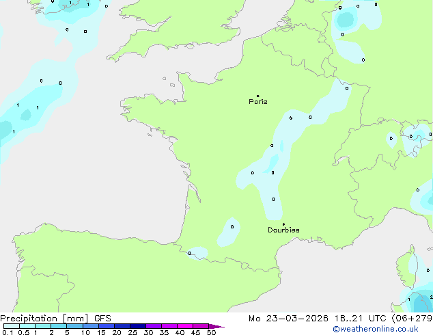Click the date 'Mo 23-03-2026' text
Screen dimensions: 433x335
coord(289,319)
